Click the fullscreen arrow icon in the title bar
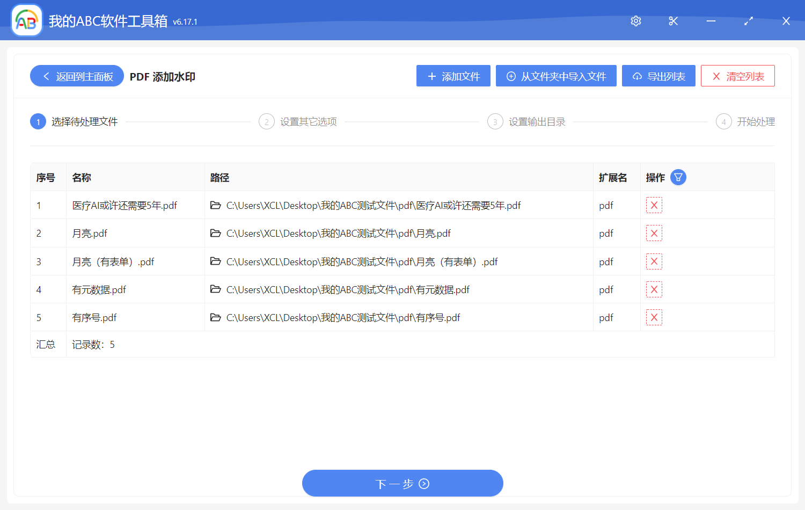 point(748,21)
